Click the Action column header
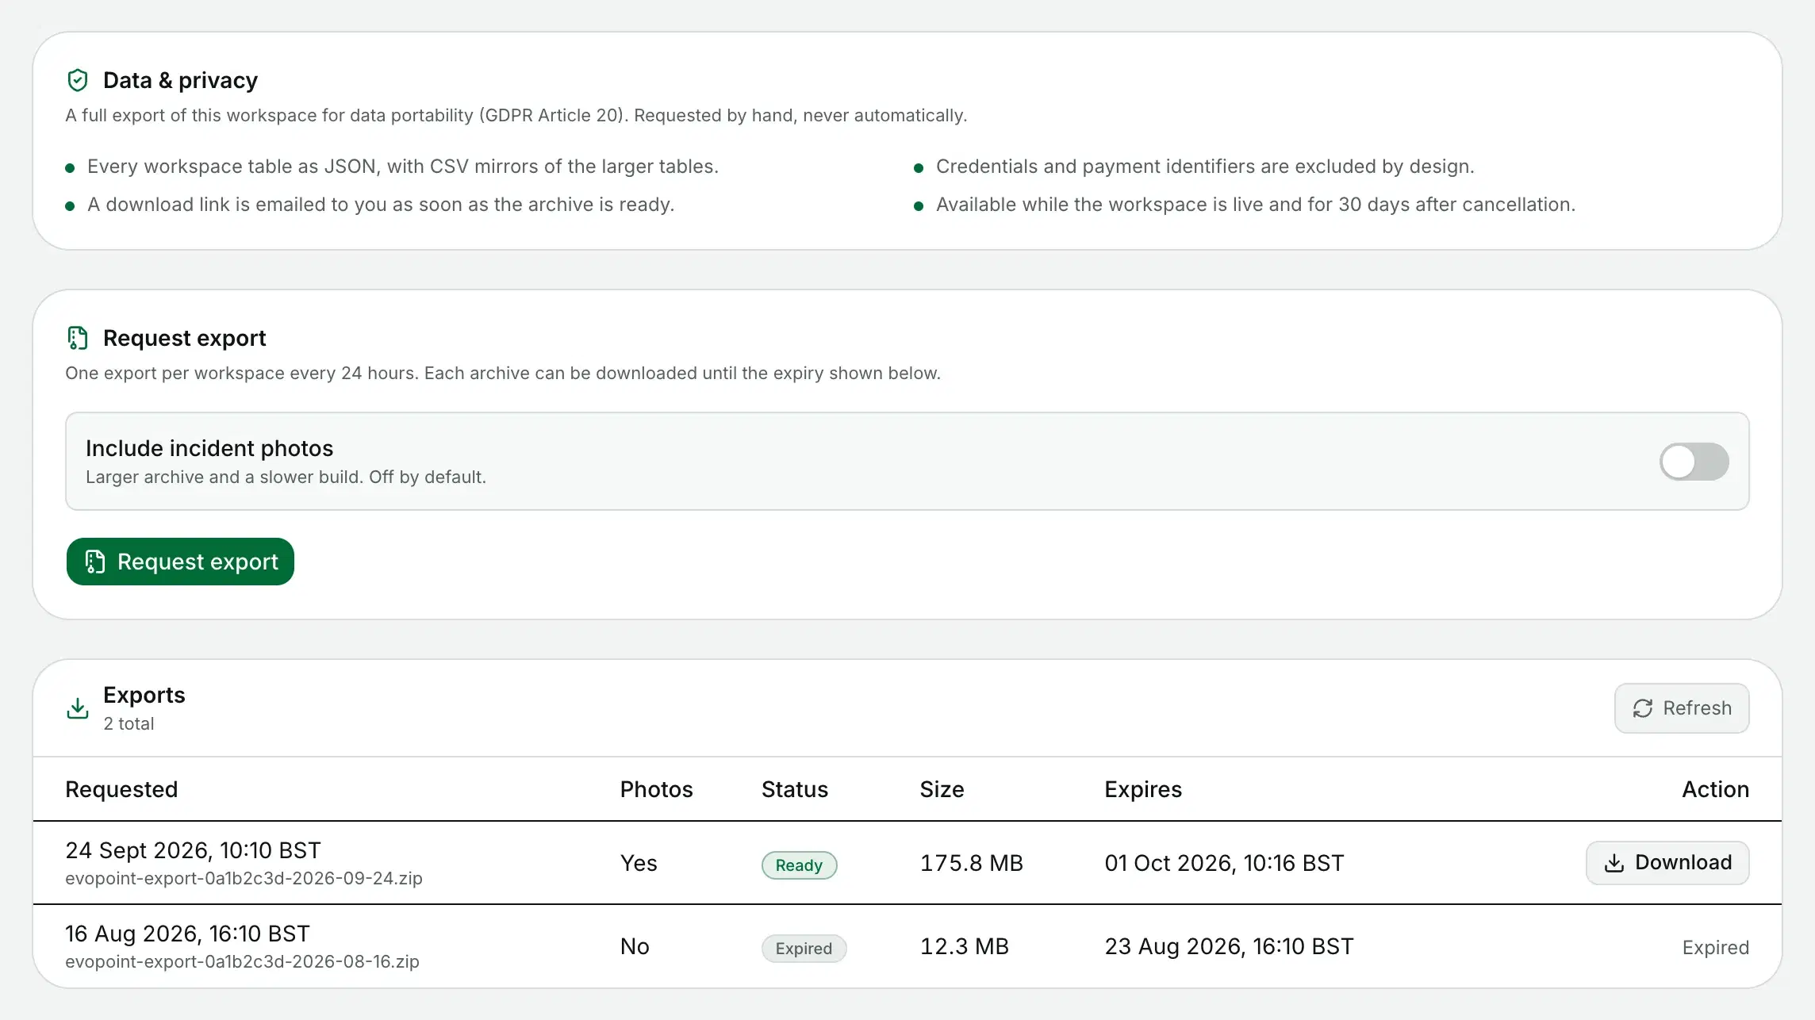Image resolution: width=1815 pixels, height=1020 pixels. coord(1715,789)
